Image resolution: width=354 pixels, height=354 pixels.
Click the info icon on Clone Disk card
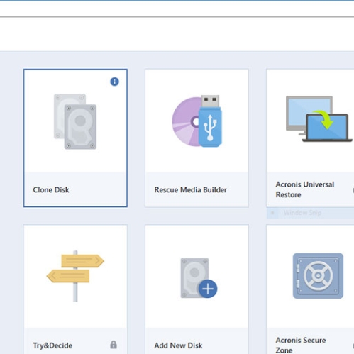(114, 82)
